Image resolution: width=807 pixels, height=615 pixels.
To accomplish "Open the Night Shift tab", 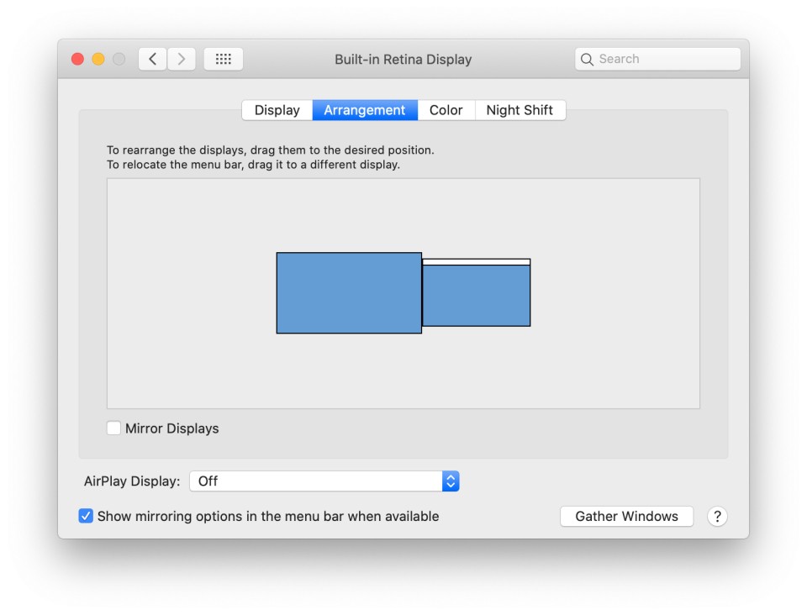I will (520, 110).
